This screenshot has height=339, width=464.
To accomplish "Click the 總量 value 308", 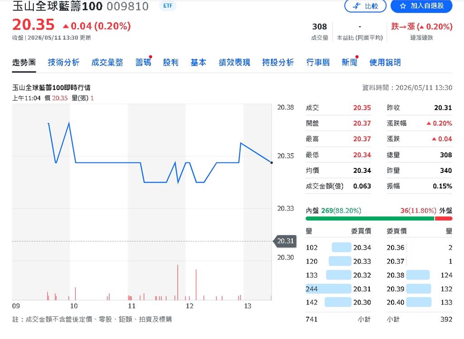I will tap(446, 155).
